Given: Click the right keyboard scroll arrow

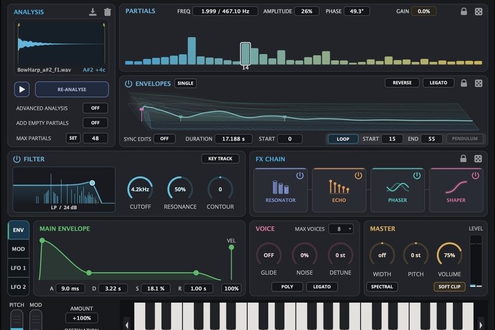Looking at the screenshot, I should tap(480, 324).
